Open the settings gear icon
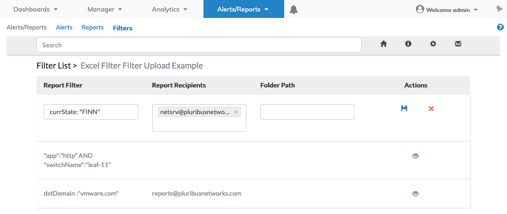The image size is (507, 214). pyautogui.click(x=433, y=44)
